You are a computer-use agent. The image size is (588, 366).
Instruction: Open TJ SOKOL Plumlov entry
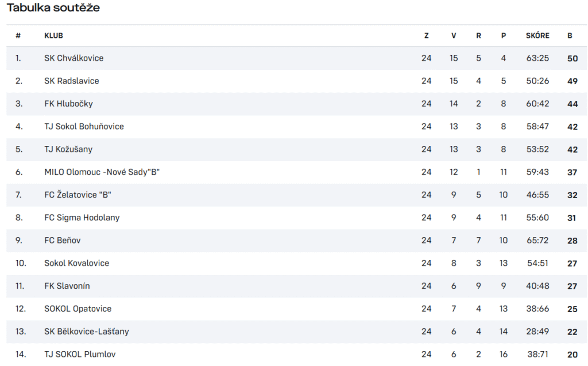click(80, 354)
